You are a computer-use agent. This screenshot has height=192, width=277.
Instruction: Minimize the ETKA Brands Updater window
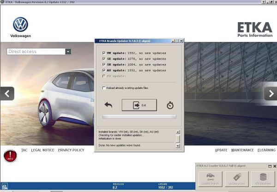pos(173,41)
